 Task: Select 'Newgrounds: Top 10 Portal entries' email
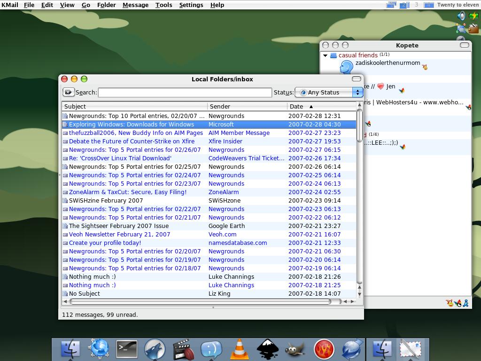click(x=209, y=116)
